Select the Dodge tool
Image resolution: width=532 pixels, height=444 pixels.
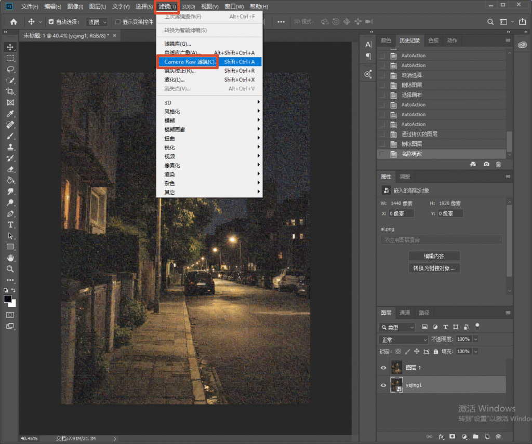(10, 203)
